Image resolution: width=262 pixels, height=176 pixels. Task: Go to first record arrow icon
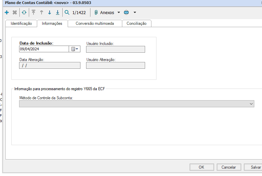tap(33, 12)
